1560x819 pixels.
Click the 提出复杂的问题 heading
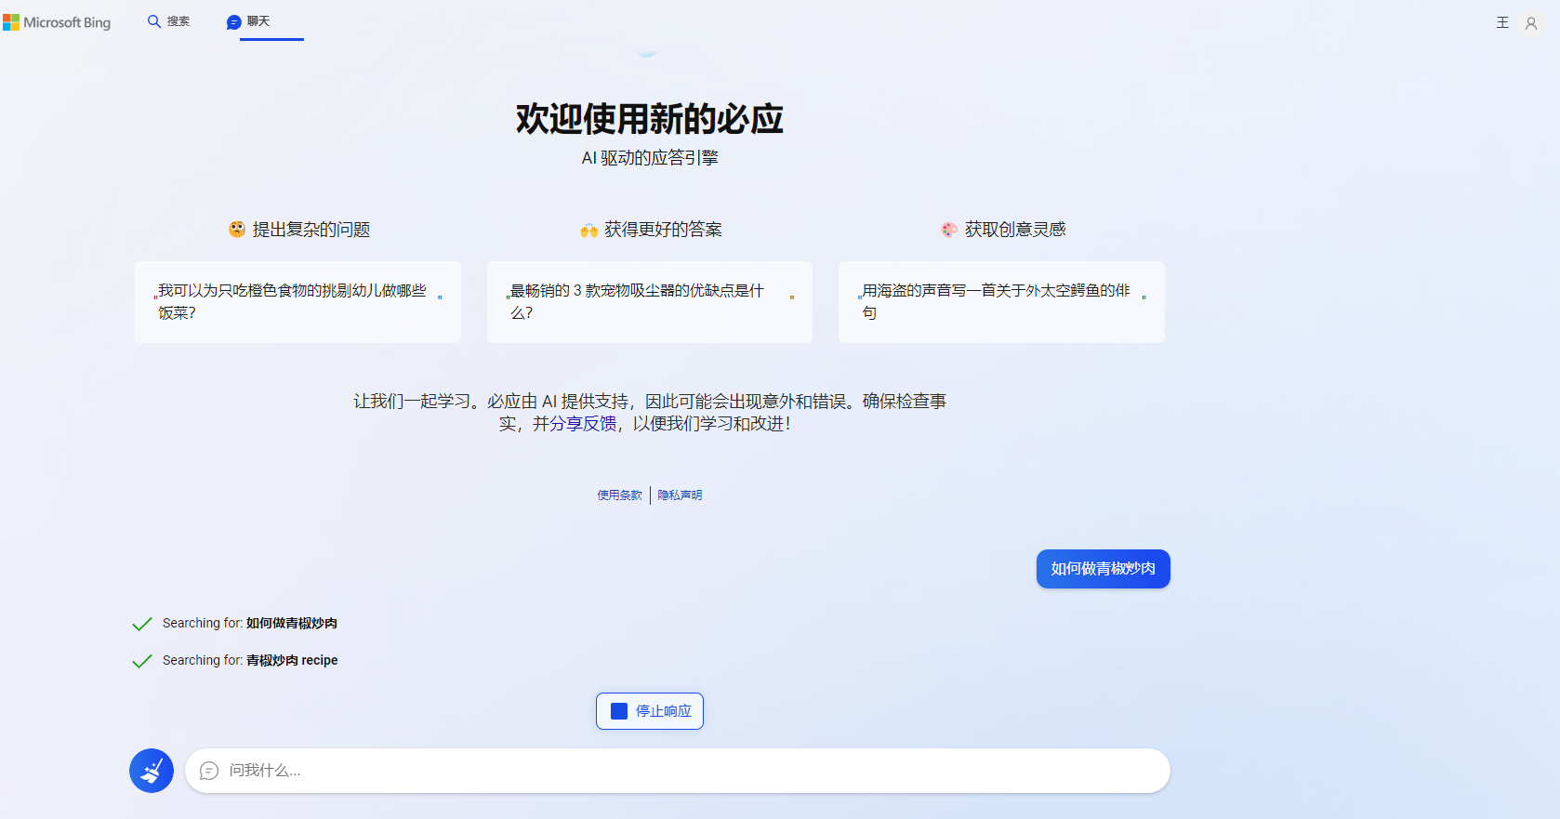pos(311,230)
